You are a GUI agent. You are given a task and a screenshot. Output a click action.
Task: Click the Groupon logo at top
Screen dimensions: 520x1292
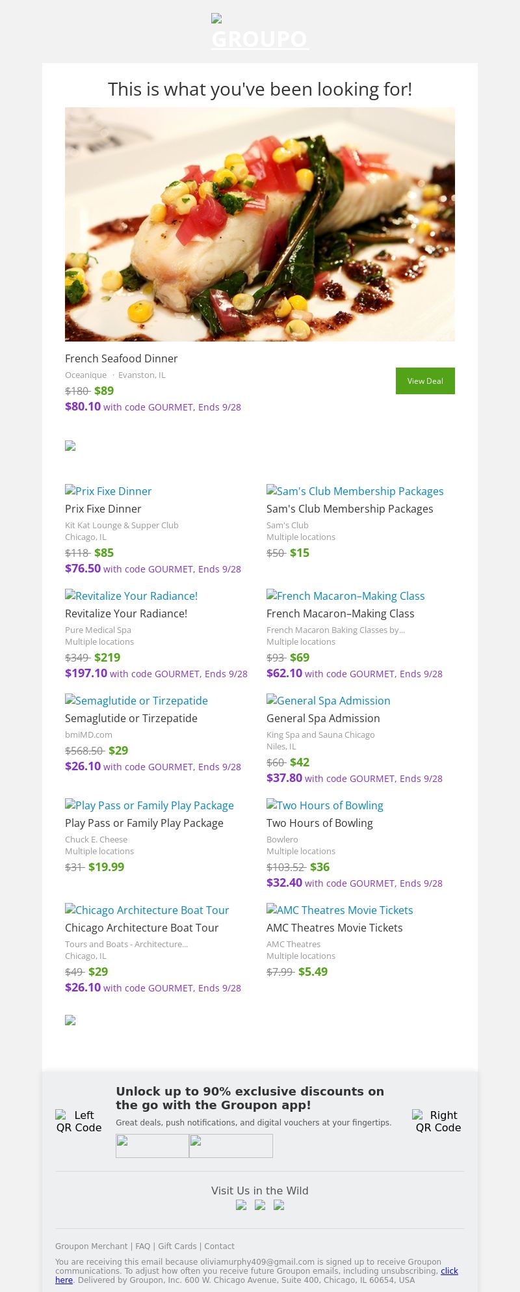click(x=259, y=33)
